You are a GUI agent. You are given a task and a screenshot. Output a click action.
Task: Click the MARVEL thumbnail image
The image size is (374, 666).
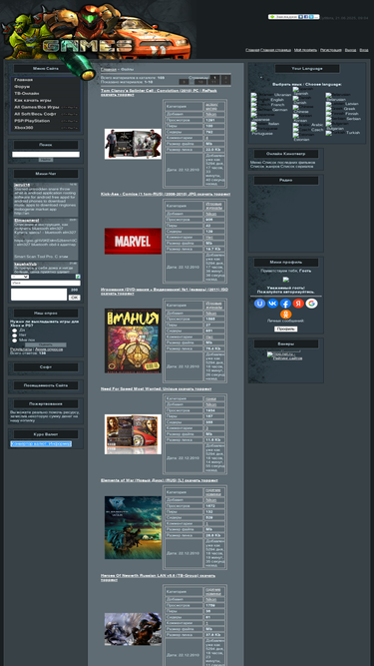133,241
